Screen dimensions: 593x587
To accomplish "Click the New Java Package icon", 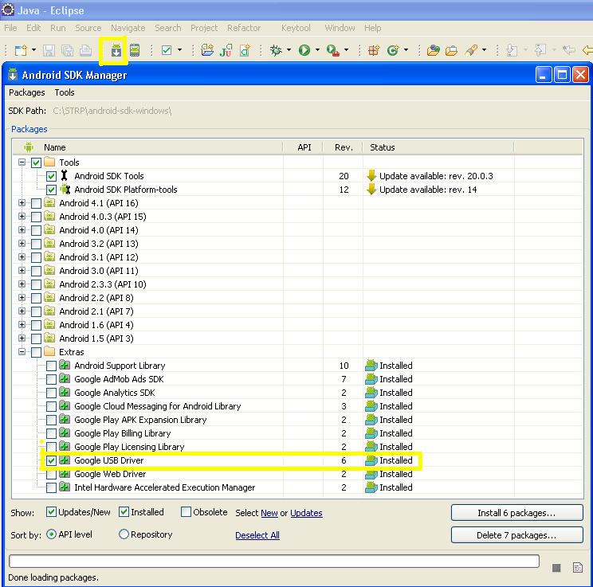I will [x=374, y=50].
